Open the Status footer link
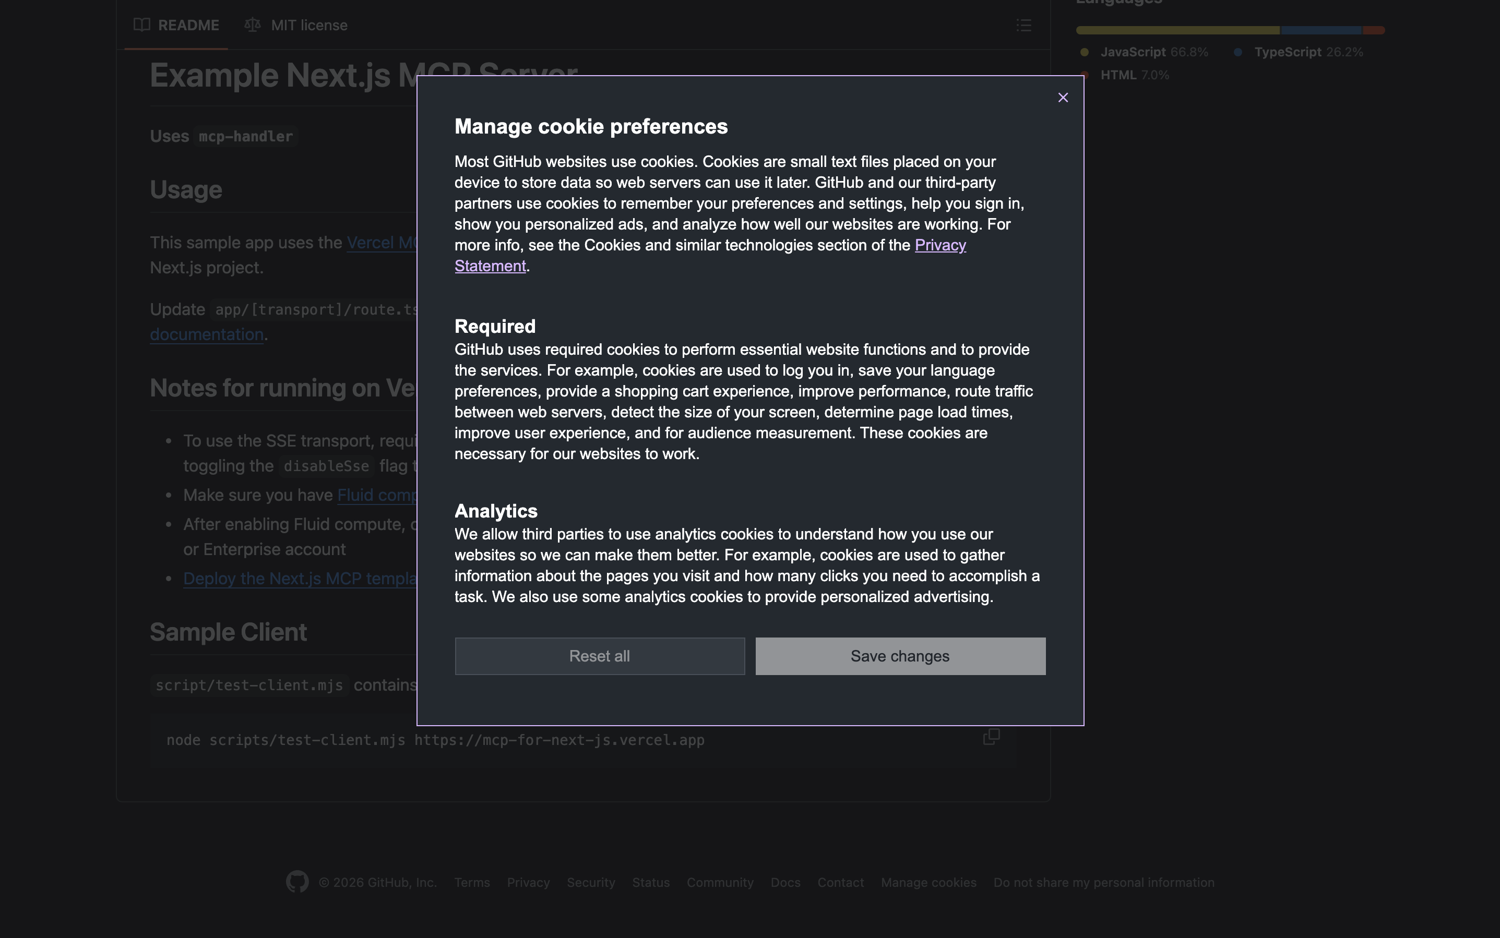 [x=650, y=882]
